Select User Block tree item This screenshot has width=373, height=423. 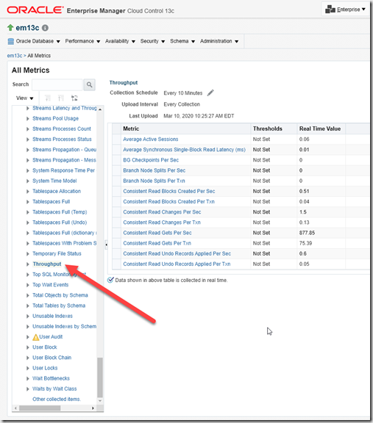click(x=45, y=347)
